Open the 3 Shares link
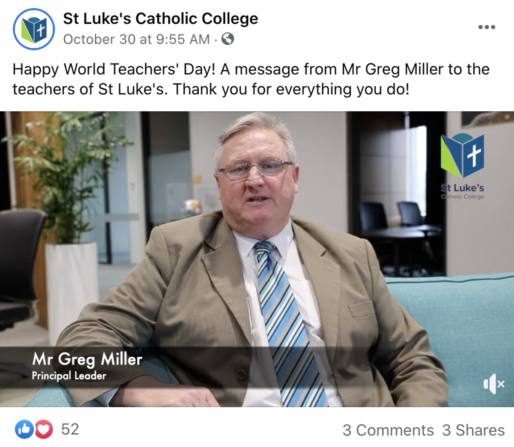 (473, 430)
